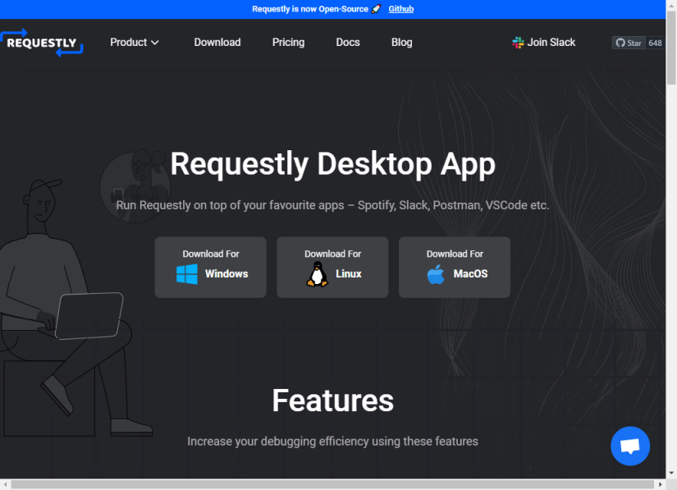Click the 'Features' heading
Screen dimensions: 677x490
point(332,401)
